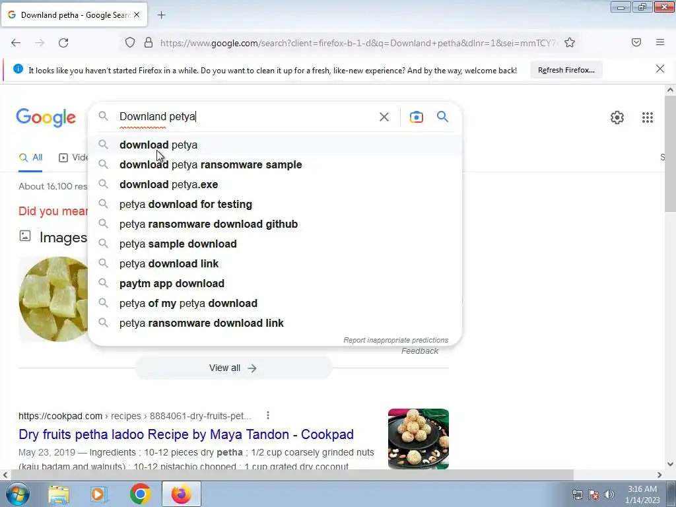Open options dots for Cookpad result
Screen dimensions: 676x507
click(268, 415)
